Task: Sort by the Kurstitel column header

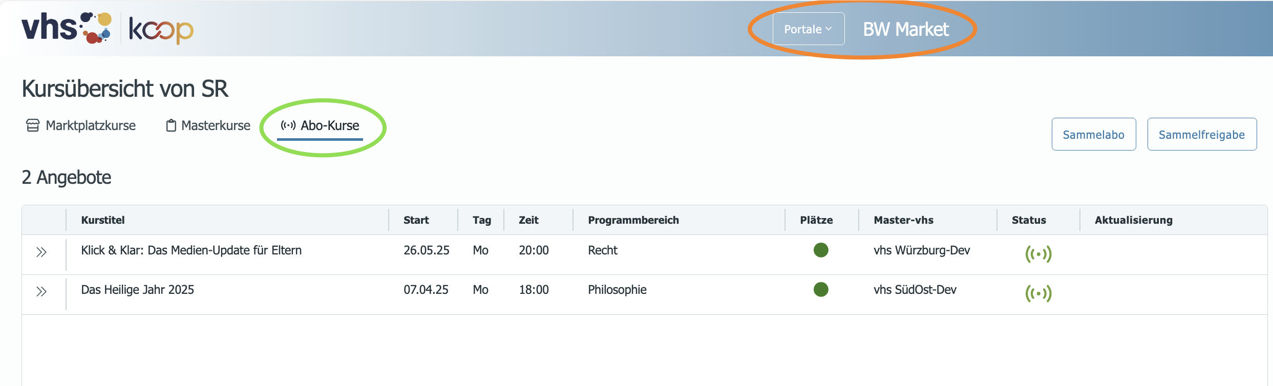Action: pos(103,220)
